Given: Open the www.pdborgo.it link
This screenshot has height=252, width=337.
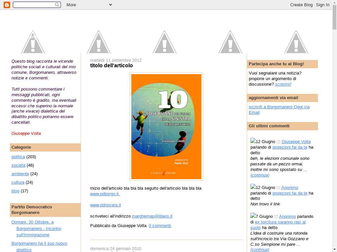Looking at the screenshot, I should [x=105, y=194].
